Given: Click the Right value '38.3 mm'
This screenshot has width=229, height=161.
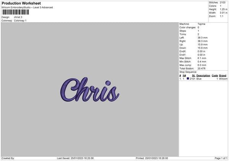Looking at the screenshot, I should point(203,41).
